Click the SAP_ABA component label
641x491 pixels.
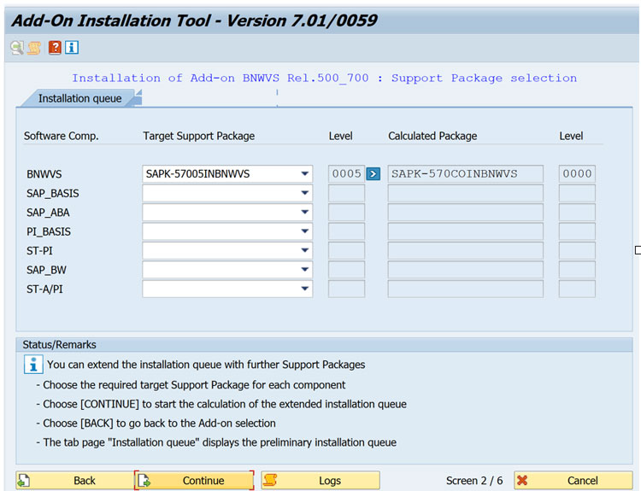[x=48, y=213]
